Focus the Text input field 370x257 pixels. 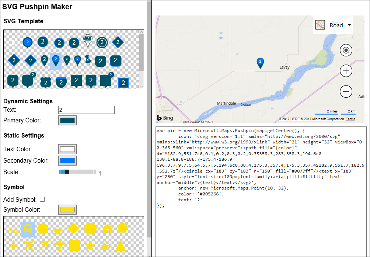(86, 110)
